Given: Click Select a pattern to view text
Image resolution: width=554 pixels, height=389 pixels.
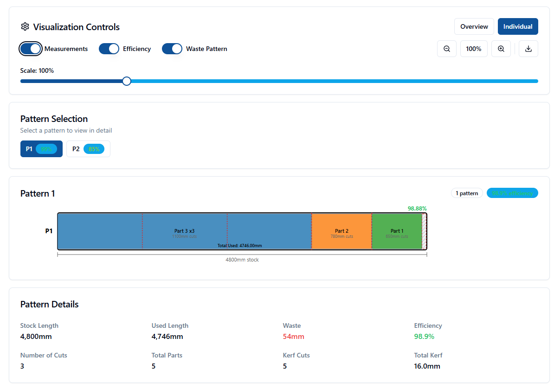Looking at the screenshot, I should coord(66,130).
